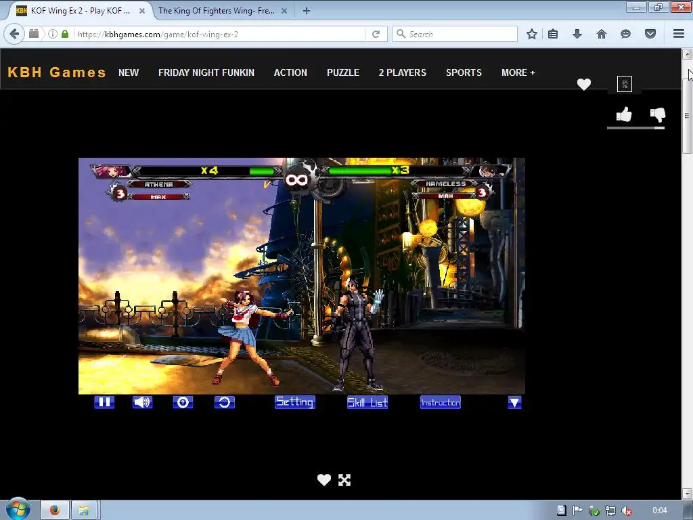This screenshot has width=693, height=520.
Task: Open the Firefox hamburger menu
Action: tap(679, 34)
